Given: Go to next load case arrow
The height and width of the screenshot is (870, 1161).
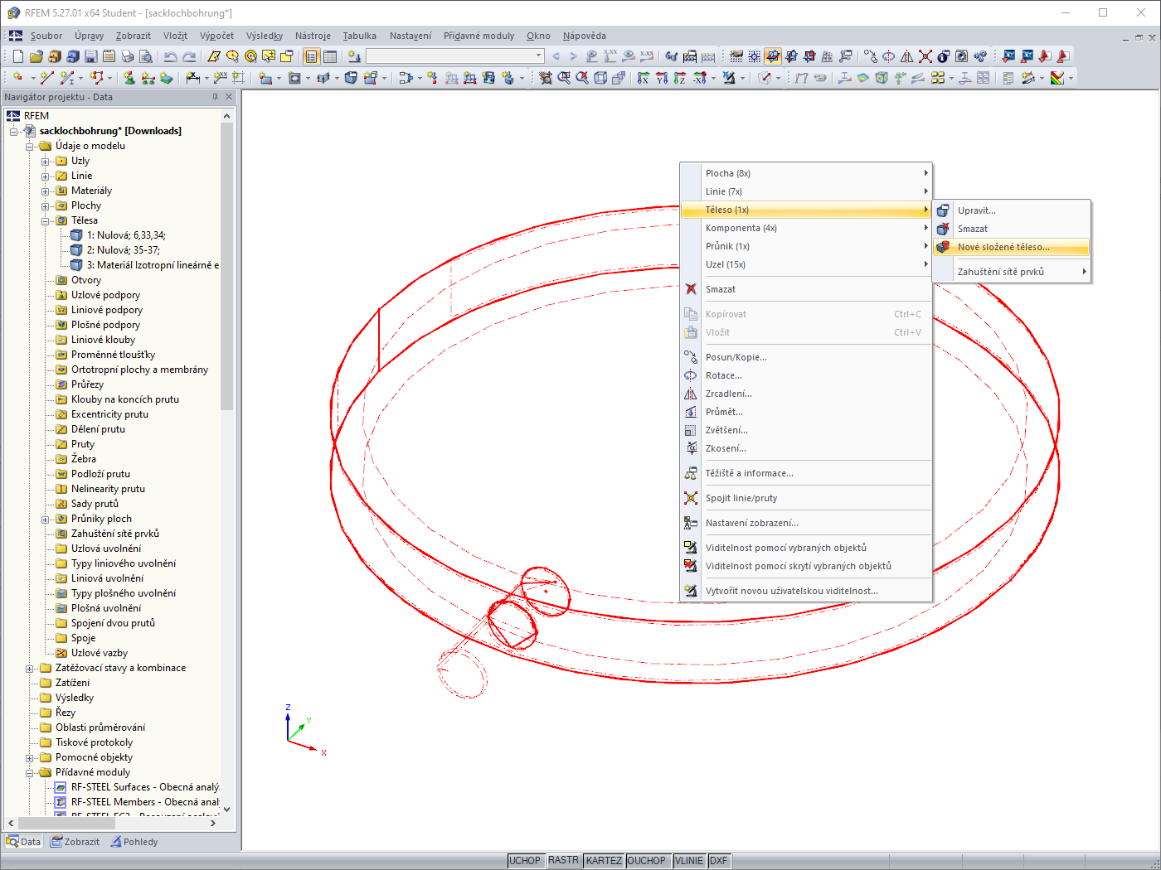Looking at the screenshot, I should (572, 56).
